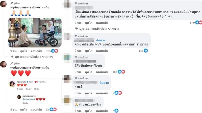This screenshot has height=113, width=202.
Task: Click the reaction icons beside count 51
Action: [x=53, y=109]
